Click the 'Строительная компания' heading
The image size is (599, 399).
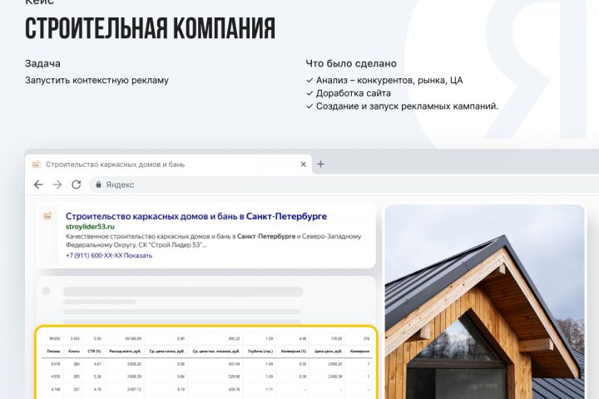point(150,28)
